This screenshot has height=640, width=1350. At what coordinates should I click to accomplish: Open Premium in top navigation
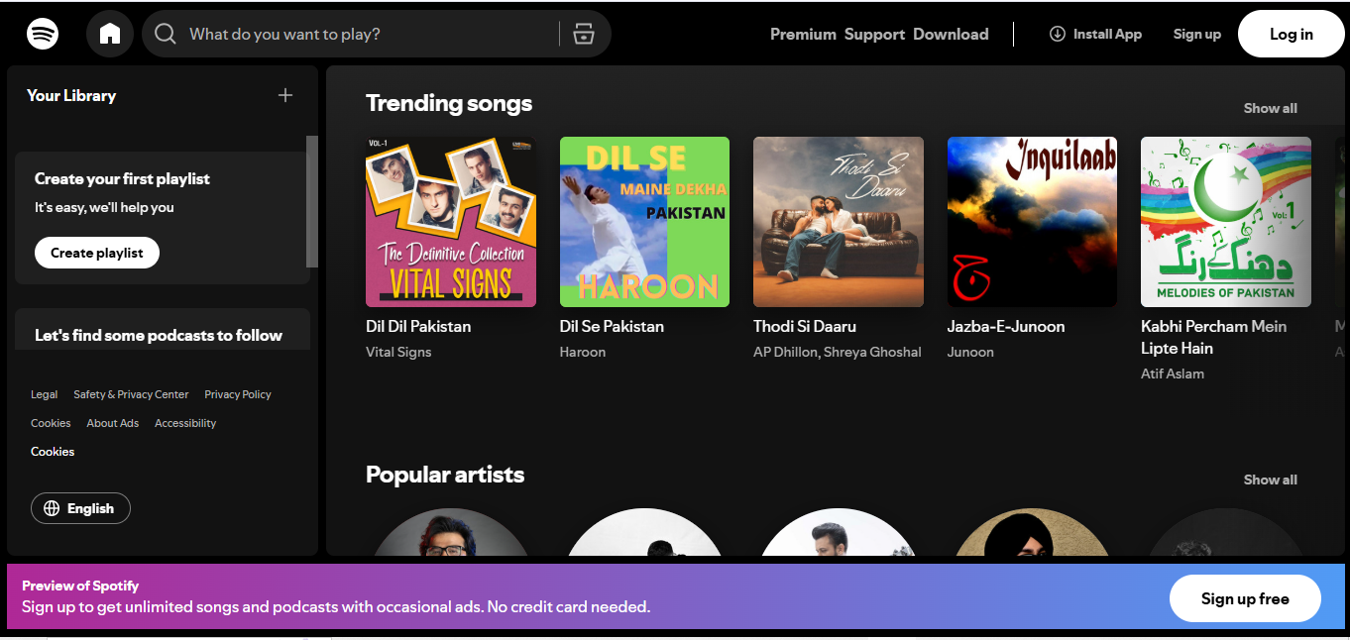[803, 34]
